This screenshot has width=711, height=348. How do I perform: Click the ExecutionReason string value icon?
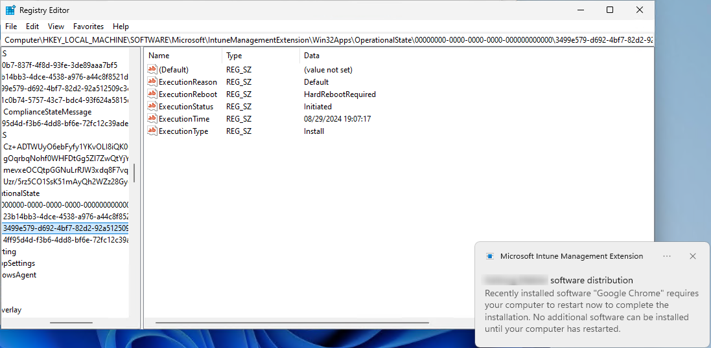click(152, 82)
